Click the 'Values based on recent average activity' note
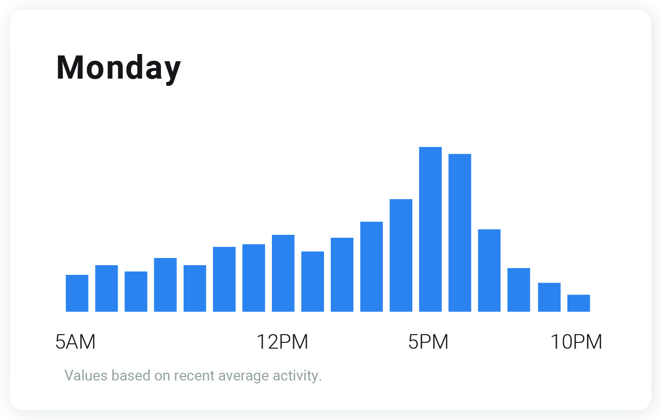The height and width of the screenshot is (420, 661). [193, 375]
